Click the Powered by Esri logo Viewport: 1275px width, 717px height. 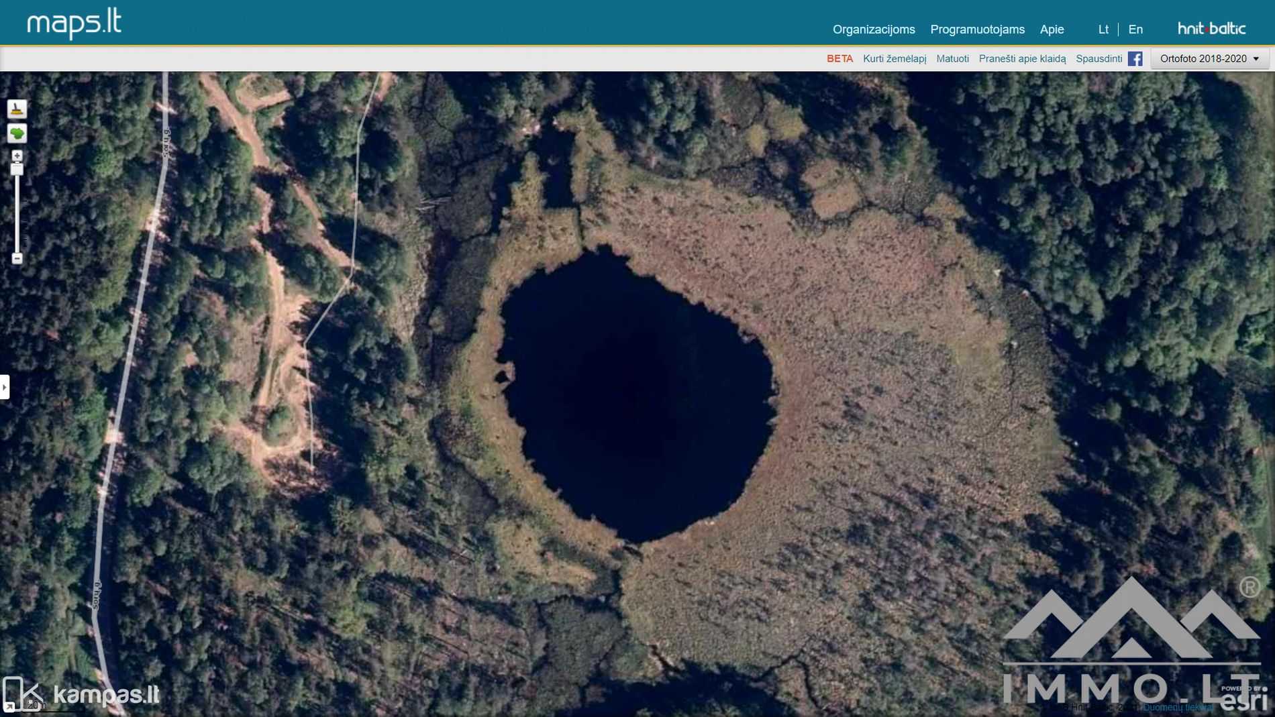point(1243,698)
